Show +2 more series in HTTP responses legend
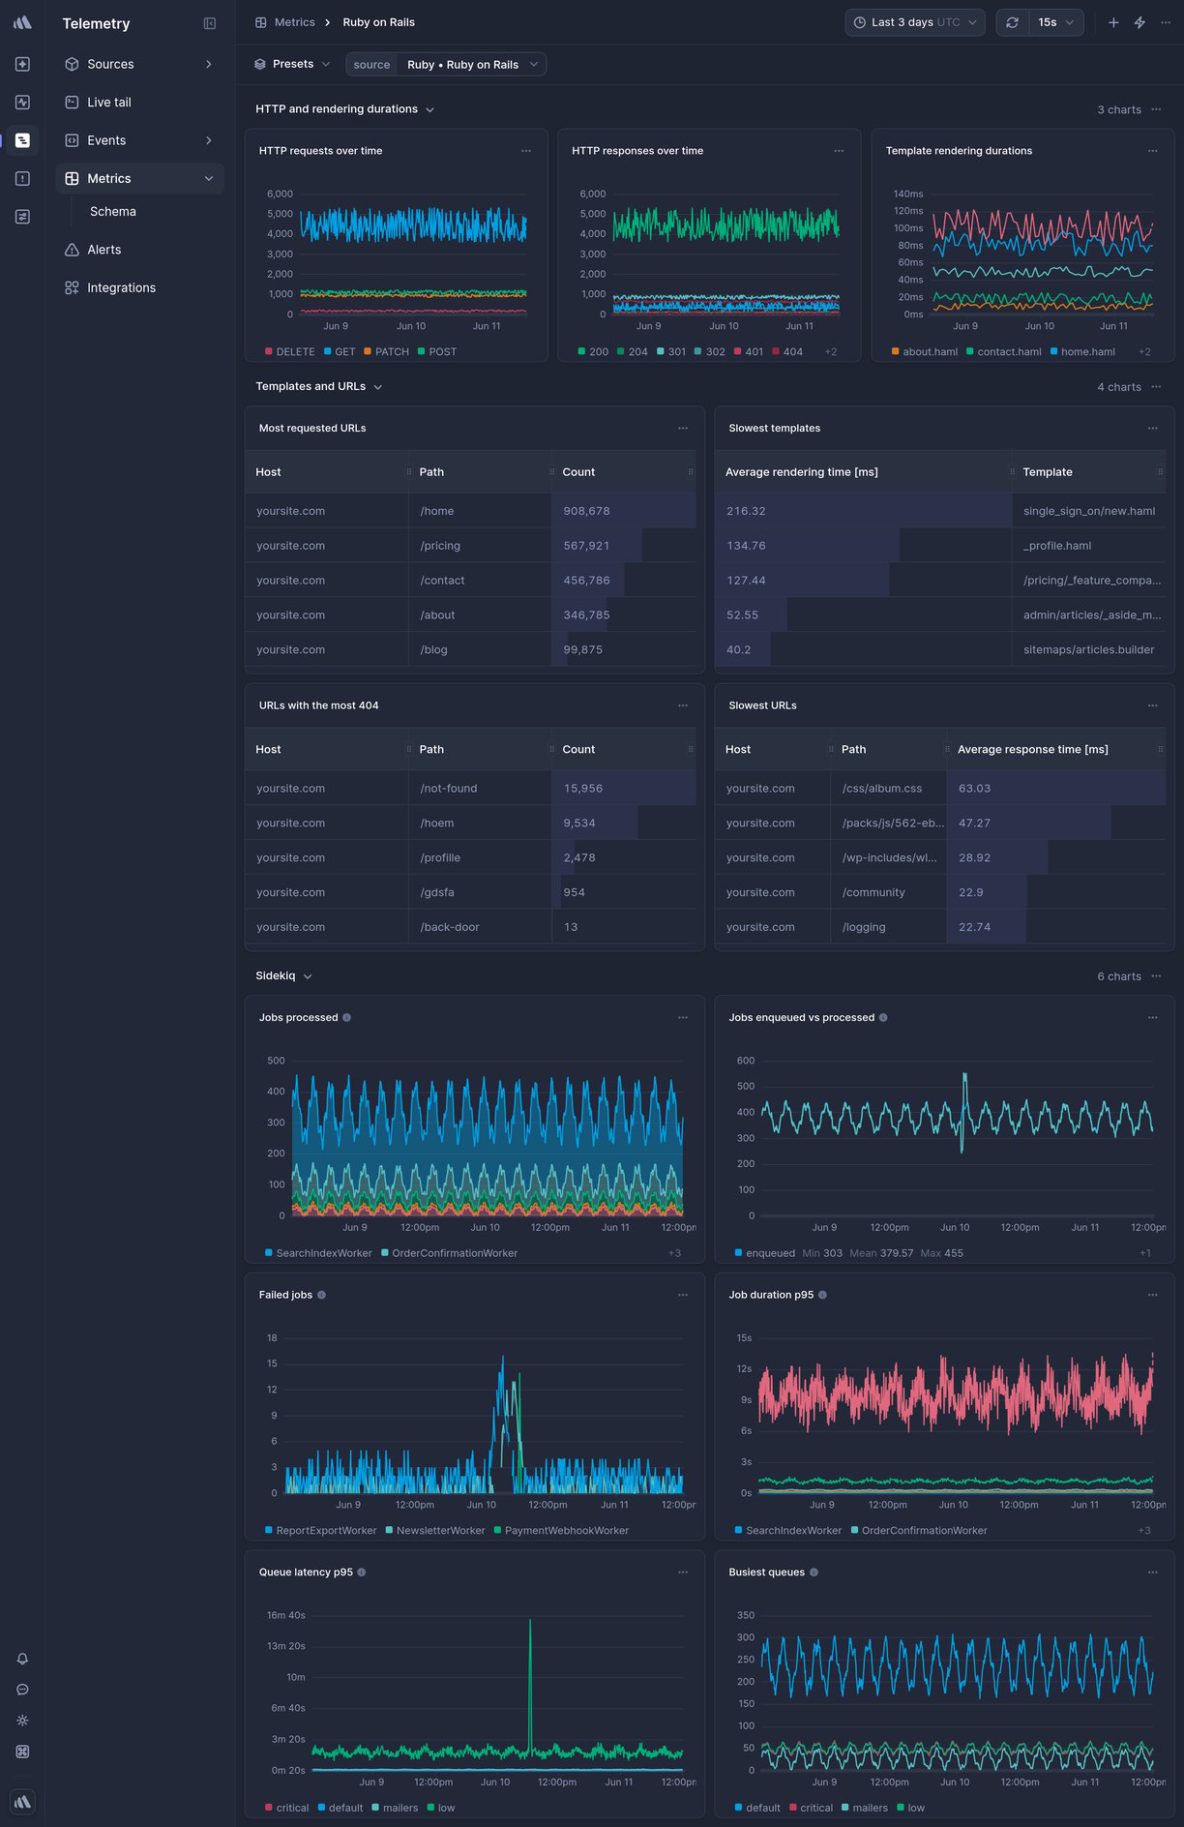 click(831, 352)
